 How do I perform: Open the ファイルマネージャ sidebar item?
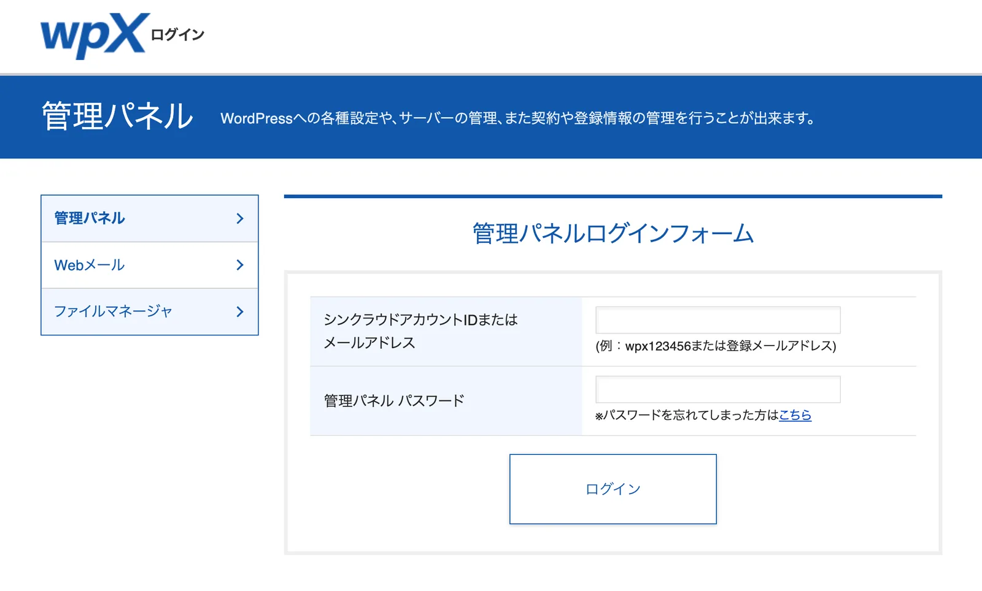coord(150,311)
